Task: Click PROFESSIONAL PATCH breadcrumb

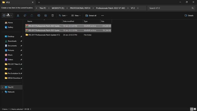Action: [x=80, y=8]
